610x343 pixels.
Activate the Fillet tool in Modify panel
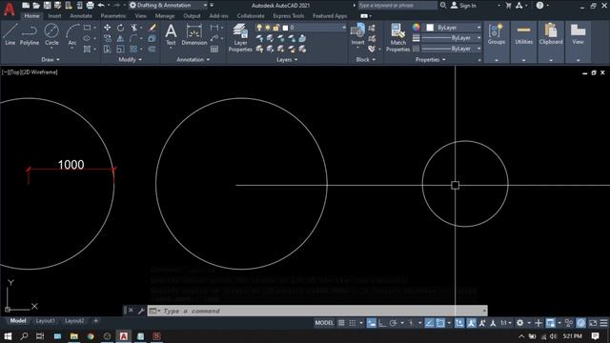coord(133,38)
